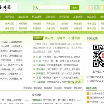
Task: Select 俗语谜语 in category grid
Action: click(x=78, y=23)
